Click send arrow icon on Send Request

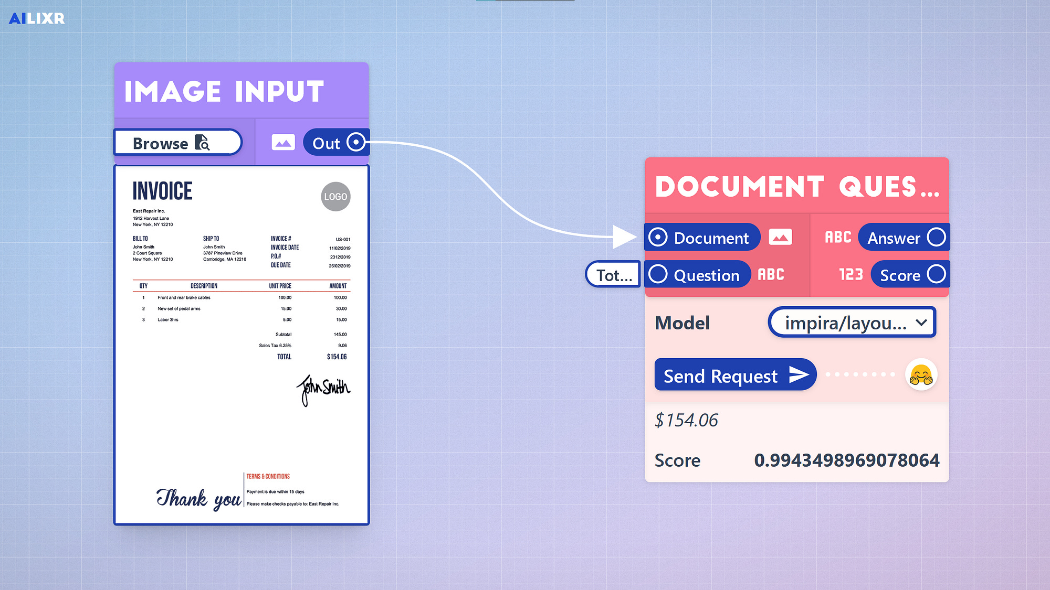[x=799, y=375]
